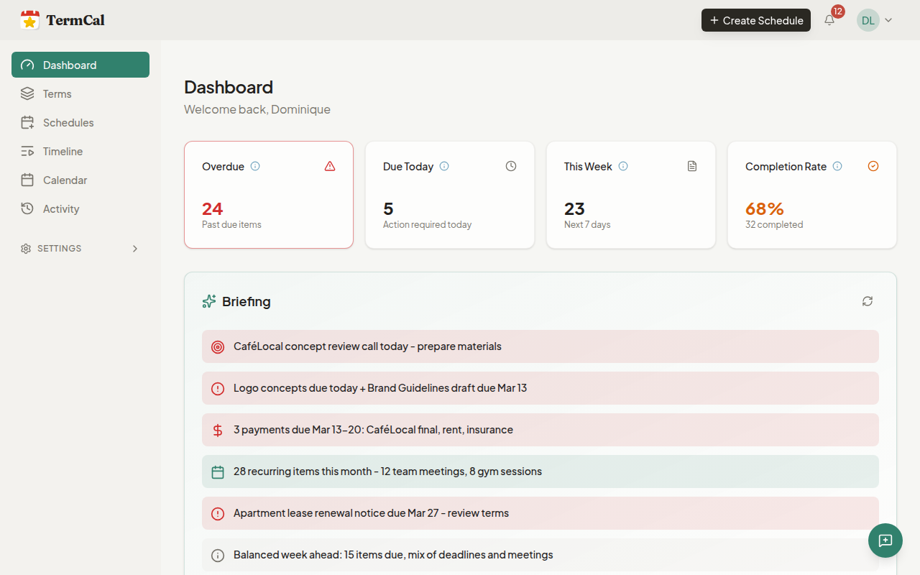Click the info icon next to Overdue

255,166
